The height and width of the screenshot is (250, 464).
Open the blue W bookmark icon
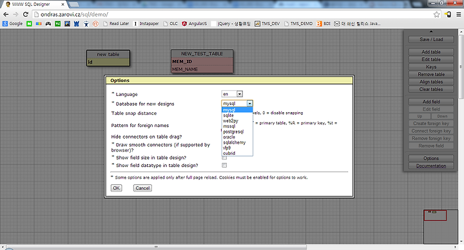pos(77,24)
